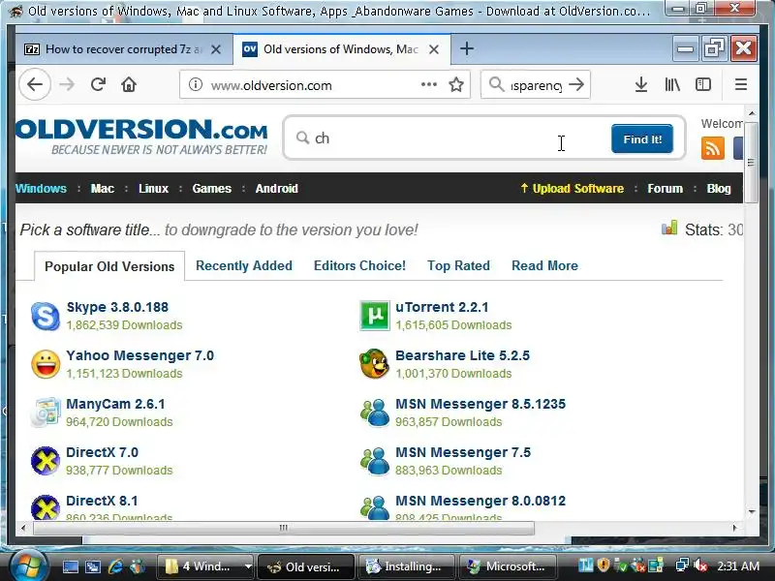Click the vertical scrollbar thumb

(751, 162)
